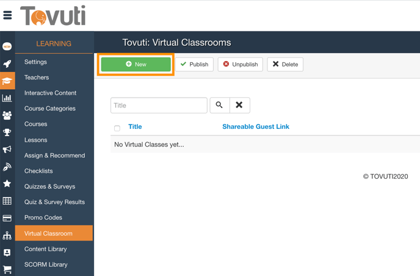Viewport: 420px width, 276px height.
Task: Click into the Title search field
Action: pos(159,105)
